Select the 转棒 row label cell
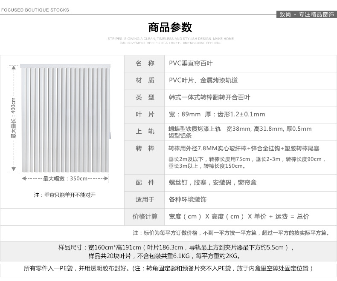 145,149
